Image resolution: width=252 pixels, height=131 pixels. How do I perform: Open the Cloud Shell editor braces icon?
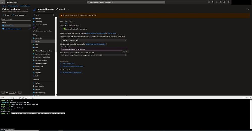point(29,98)
